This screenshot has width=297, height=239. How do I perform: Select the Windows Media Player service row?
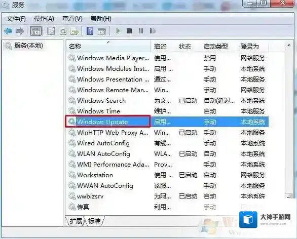pyautogui.click(x=167, y=58)
